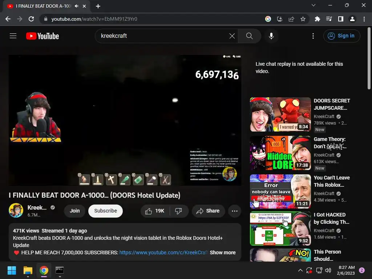Dislike the video with thumbs down
372x279 pixels.
pos(178,211)
